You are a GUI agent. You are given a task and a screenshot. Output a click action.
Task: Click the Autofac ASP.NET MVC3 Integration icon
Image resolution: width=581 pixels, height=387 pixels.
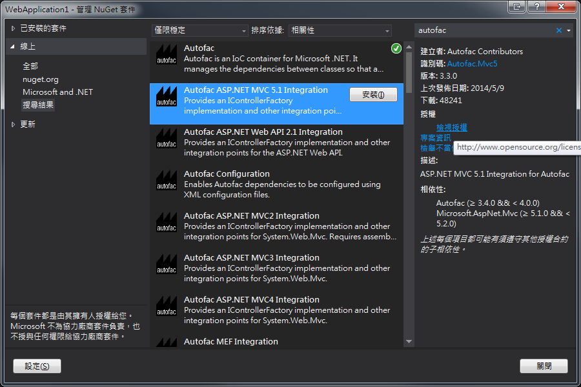tap(167, 264)
